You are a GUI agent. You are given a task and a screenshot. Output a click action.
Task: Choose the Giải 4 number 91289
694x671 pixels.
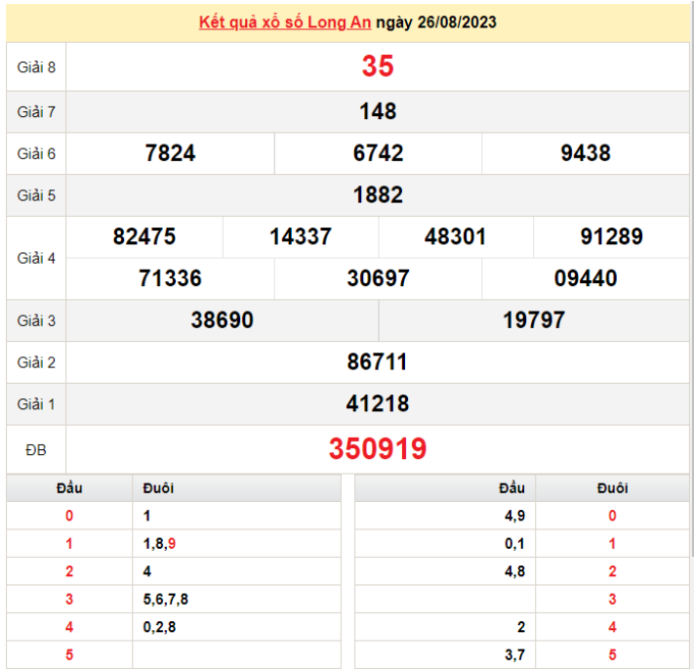(611, 236)
